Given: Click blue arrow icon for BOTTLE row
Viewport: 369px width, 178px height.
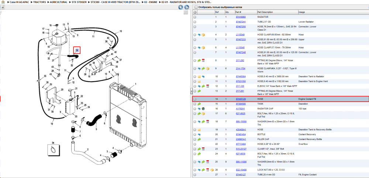Looking at the screenshot, I should click(x=199, y=134).
